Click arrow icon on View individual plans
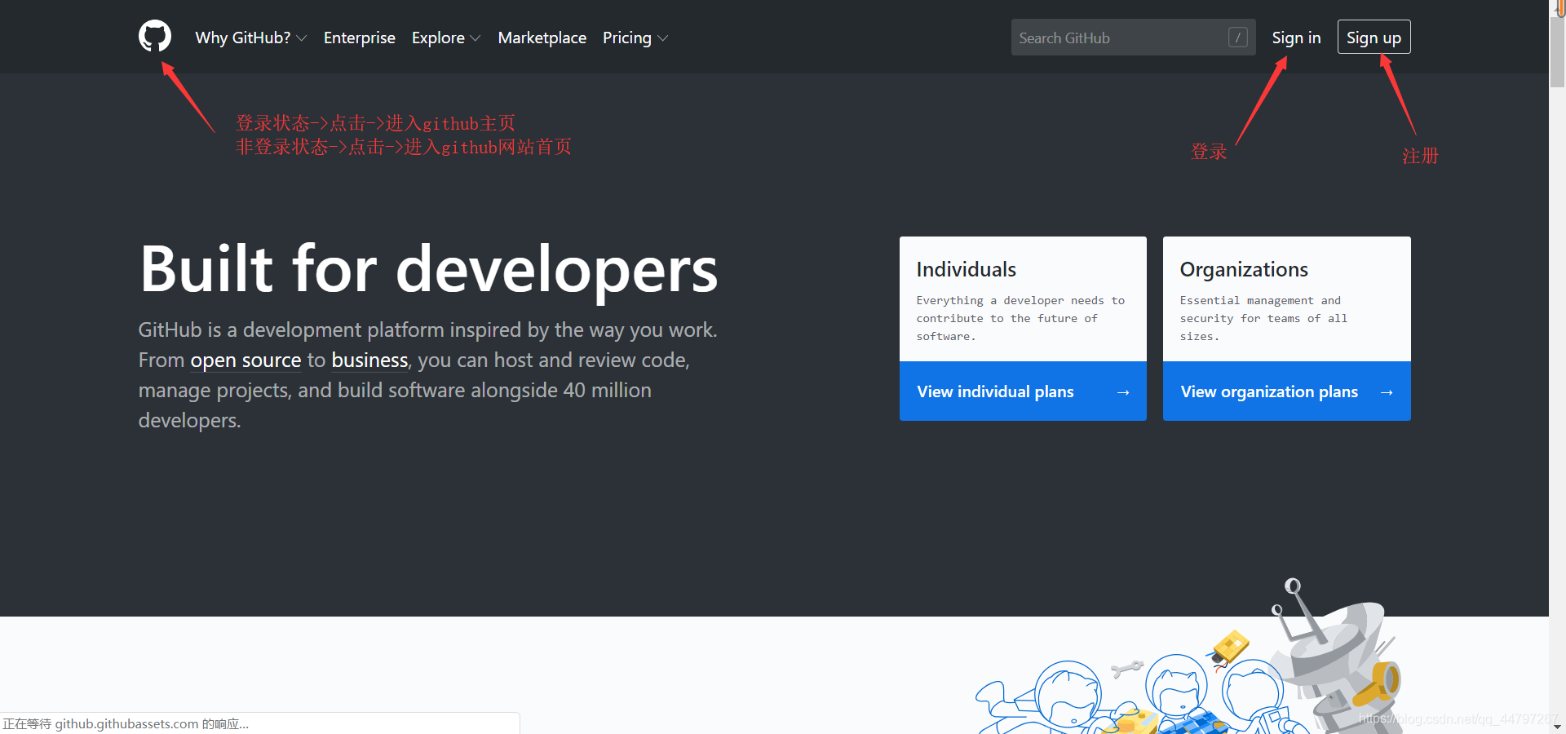The width and height of the screenshot is (1566, 734). click(1123, 392)
